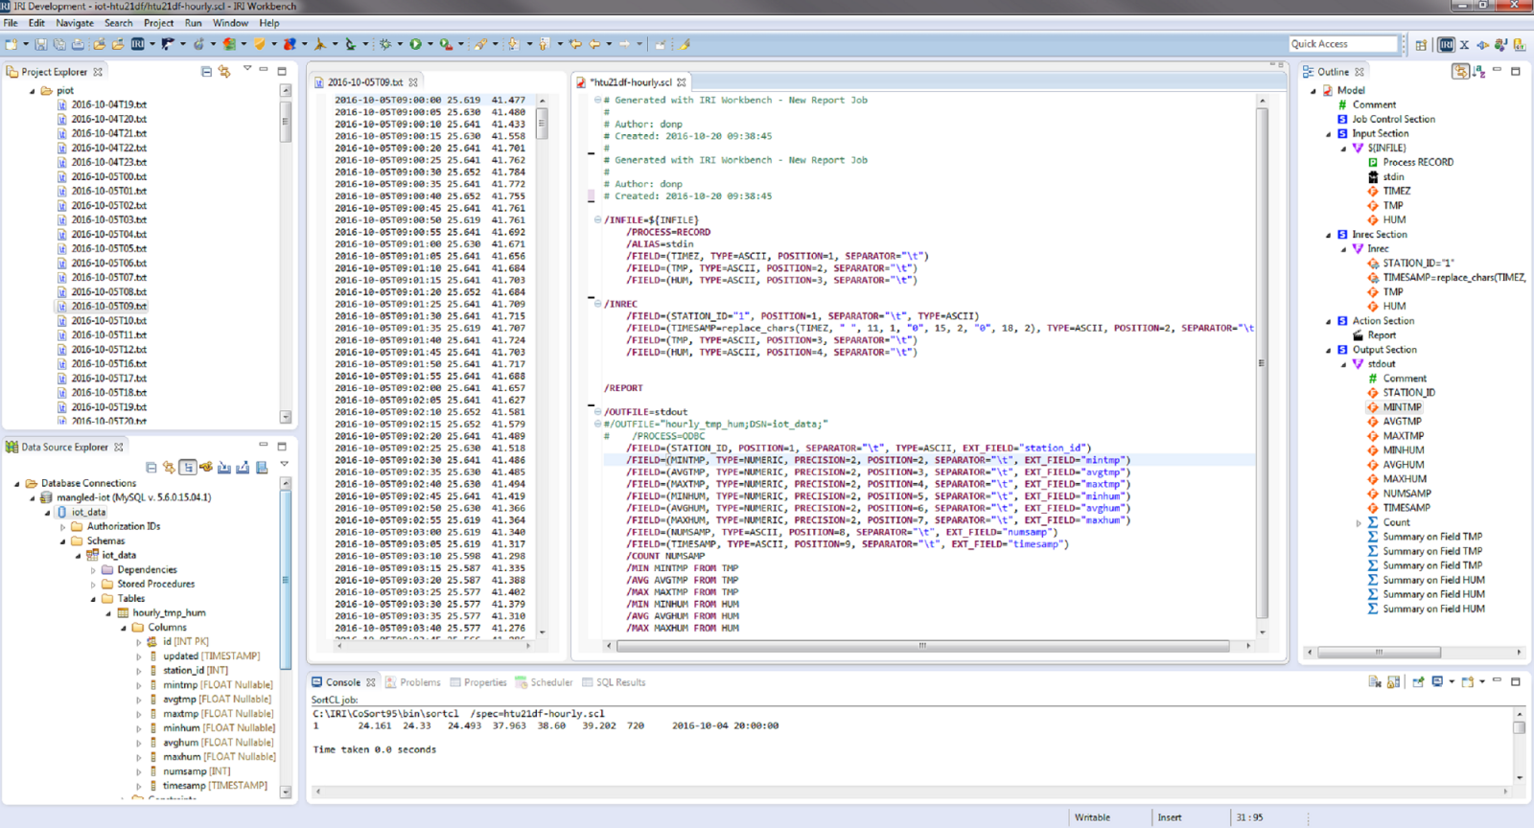
Task: Click the horizontal scrollbar of the scl editor
Action: (924, 646)
